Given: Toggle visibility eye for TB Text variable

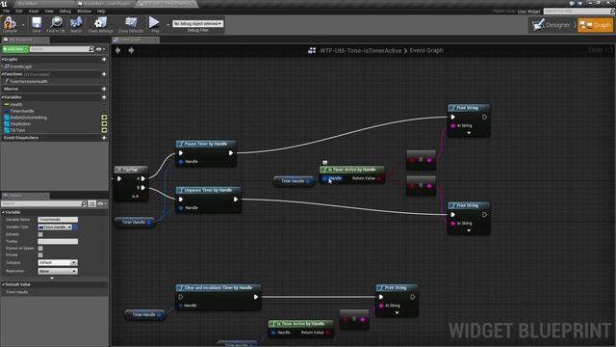Looking at the screenshot, I should coord(104,130).
